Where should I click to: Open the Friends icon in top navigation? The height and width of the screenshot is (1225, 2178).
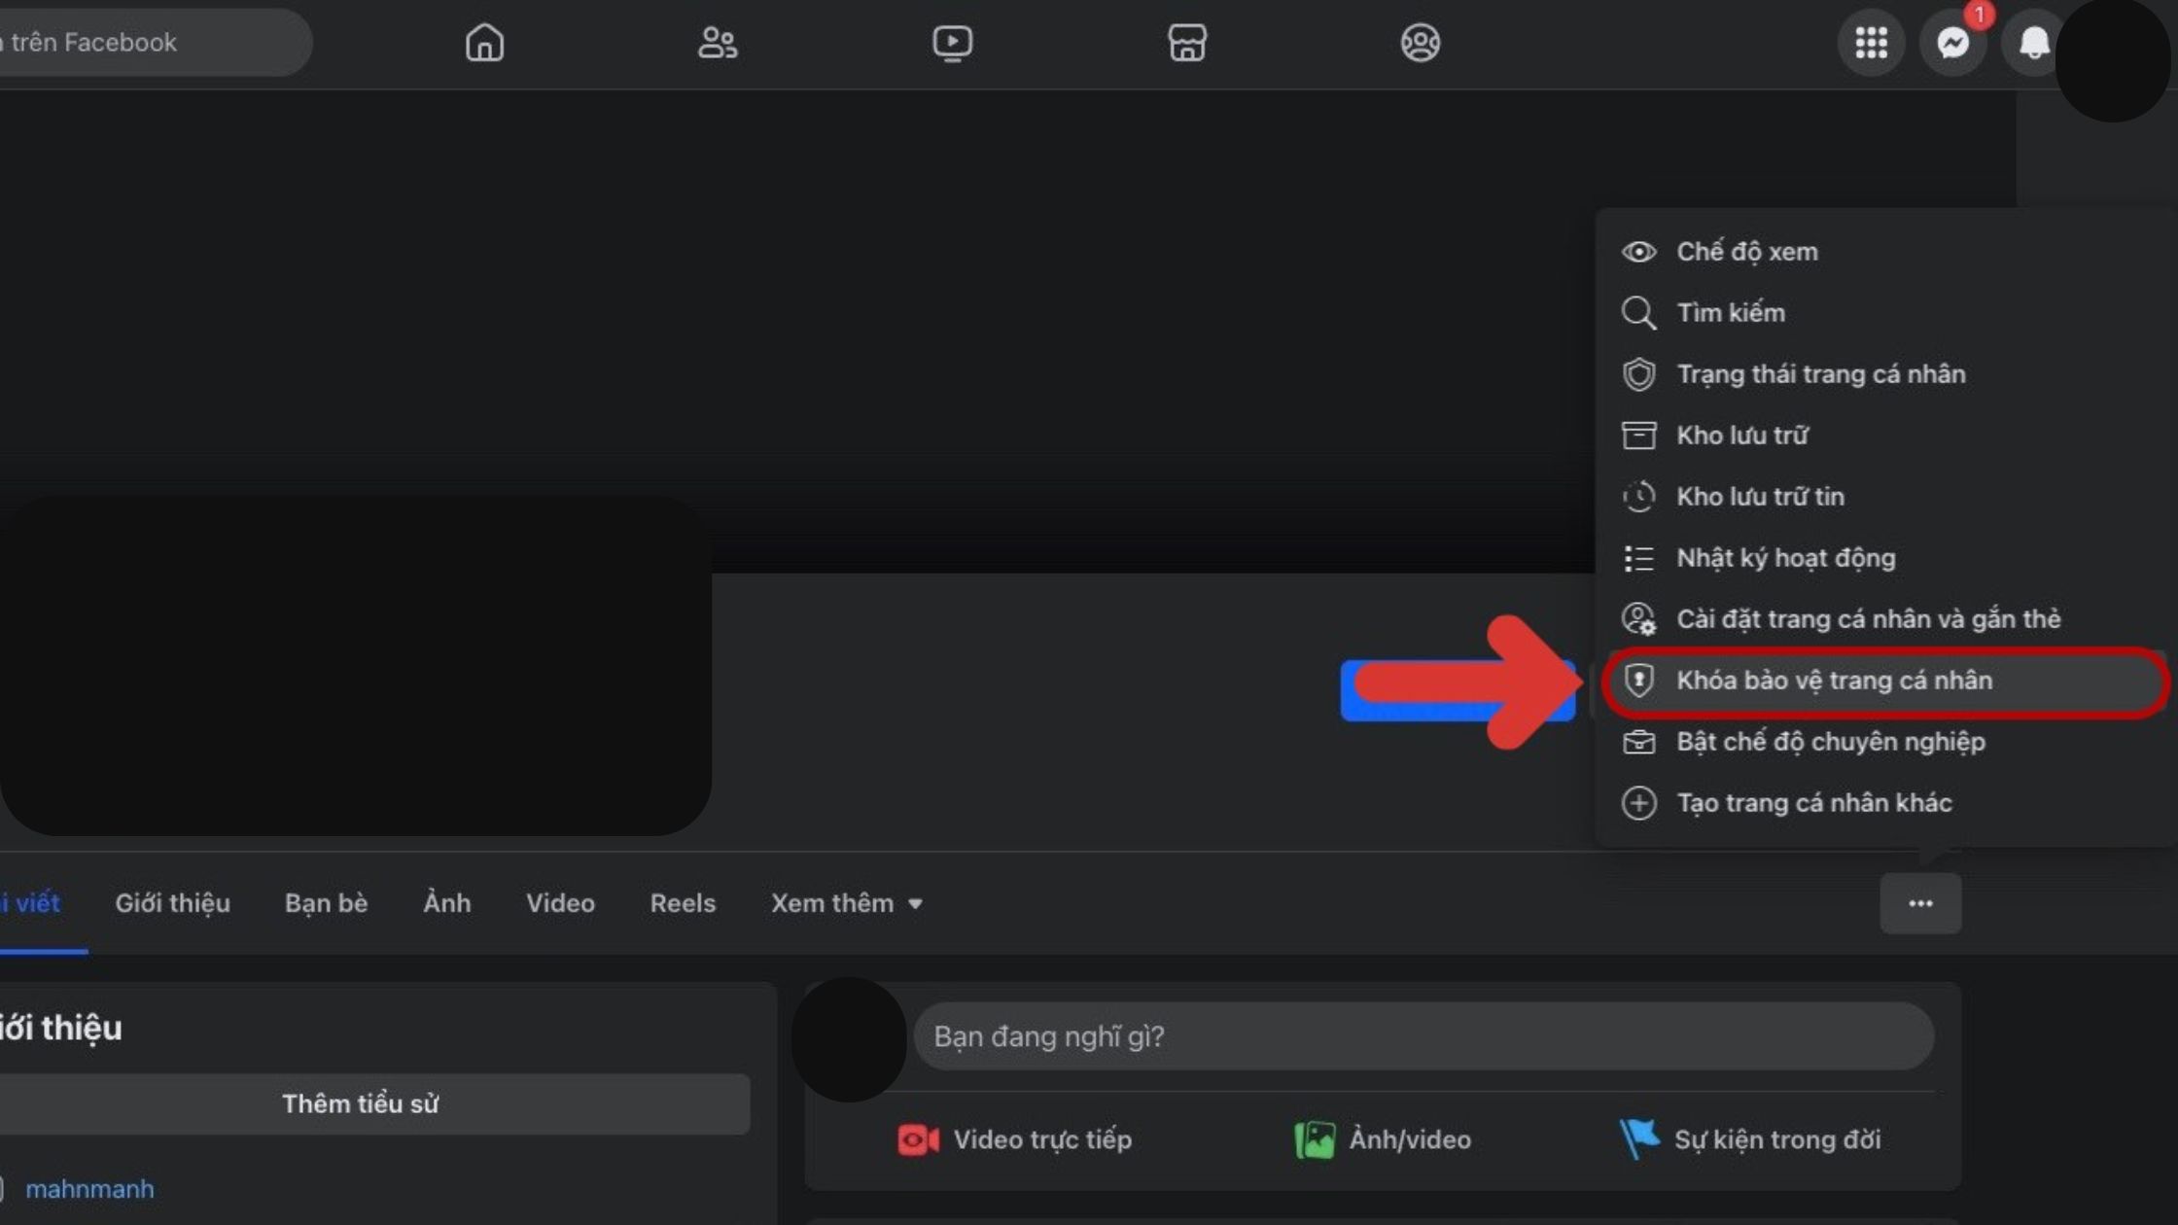coord(718,43)
